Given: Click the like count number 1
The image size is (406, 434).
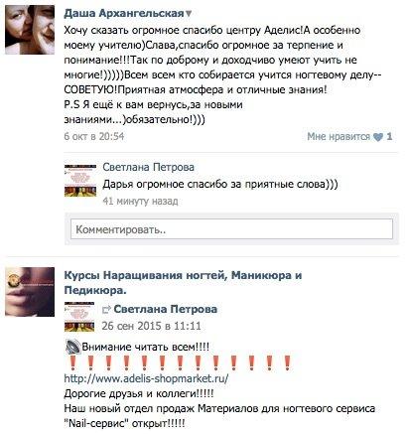Looking at the screenshot, I should pyautogui.click(x=389, y=136).
